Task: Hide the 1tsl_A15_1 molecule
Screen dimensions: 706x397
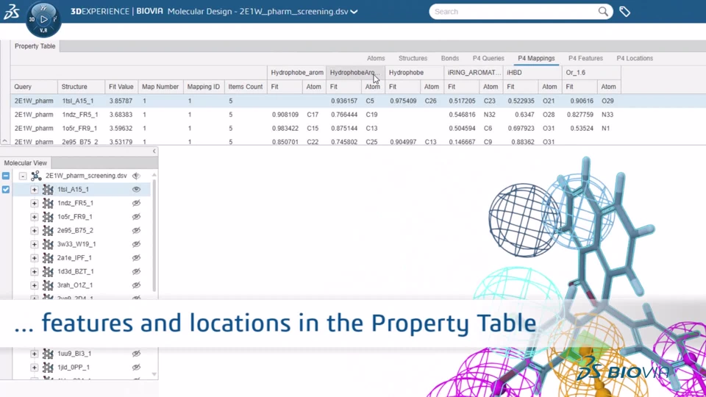Action: 136,190
